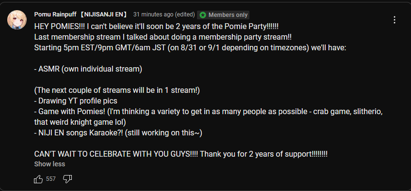This screenshot has width=411, height=191.
Task: Click the "Last membership stream I talked" line
Action: click(163, 37)
